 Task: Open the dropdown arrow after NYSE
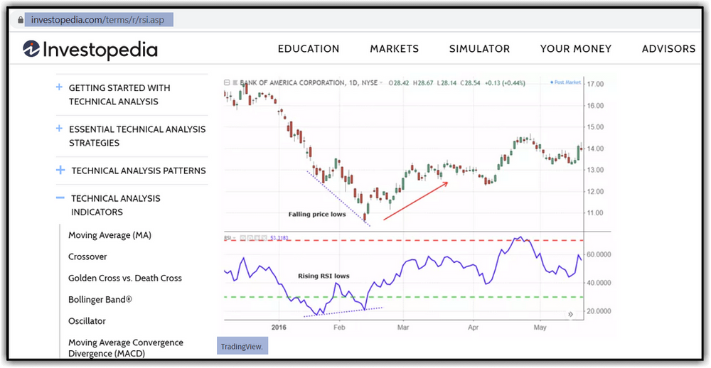click(x=381, y=83)
